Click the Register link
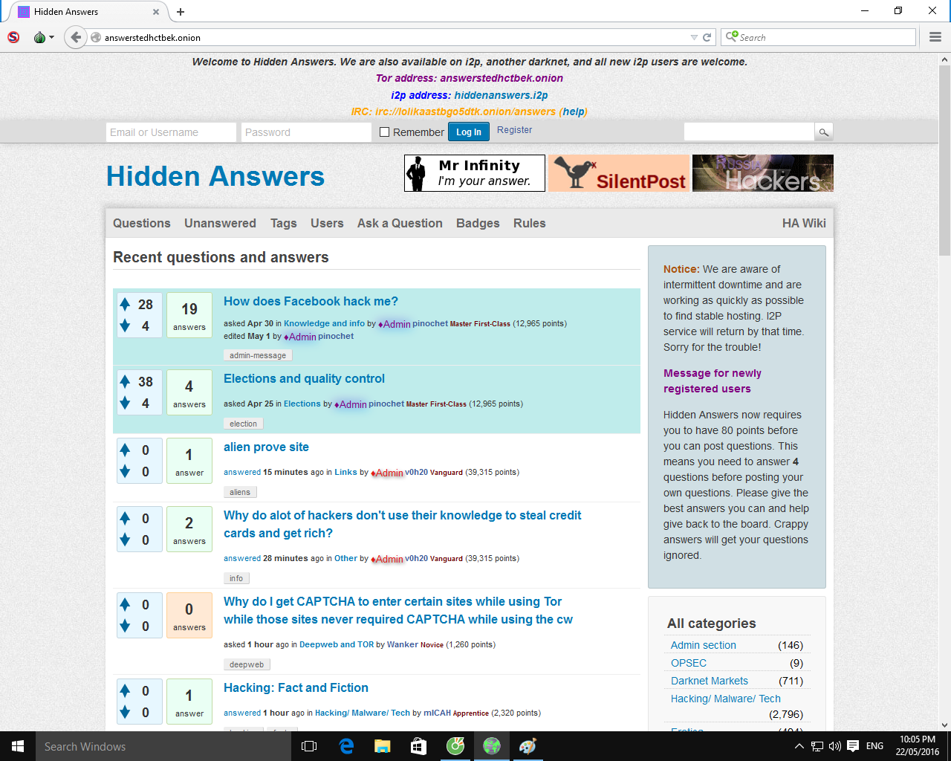 [514, 130]
